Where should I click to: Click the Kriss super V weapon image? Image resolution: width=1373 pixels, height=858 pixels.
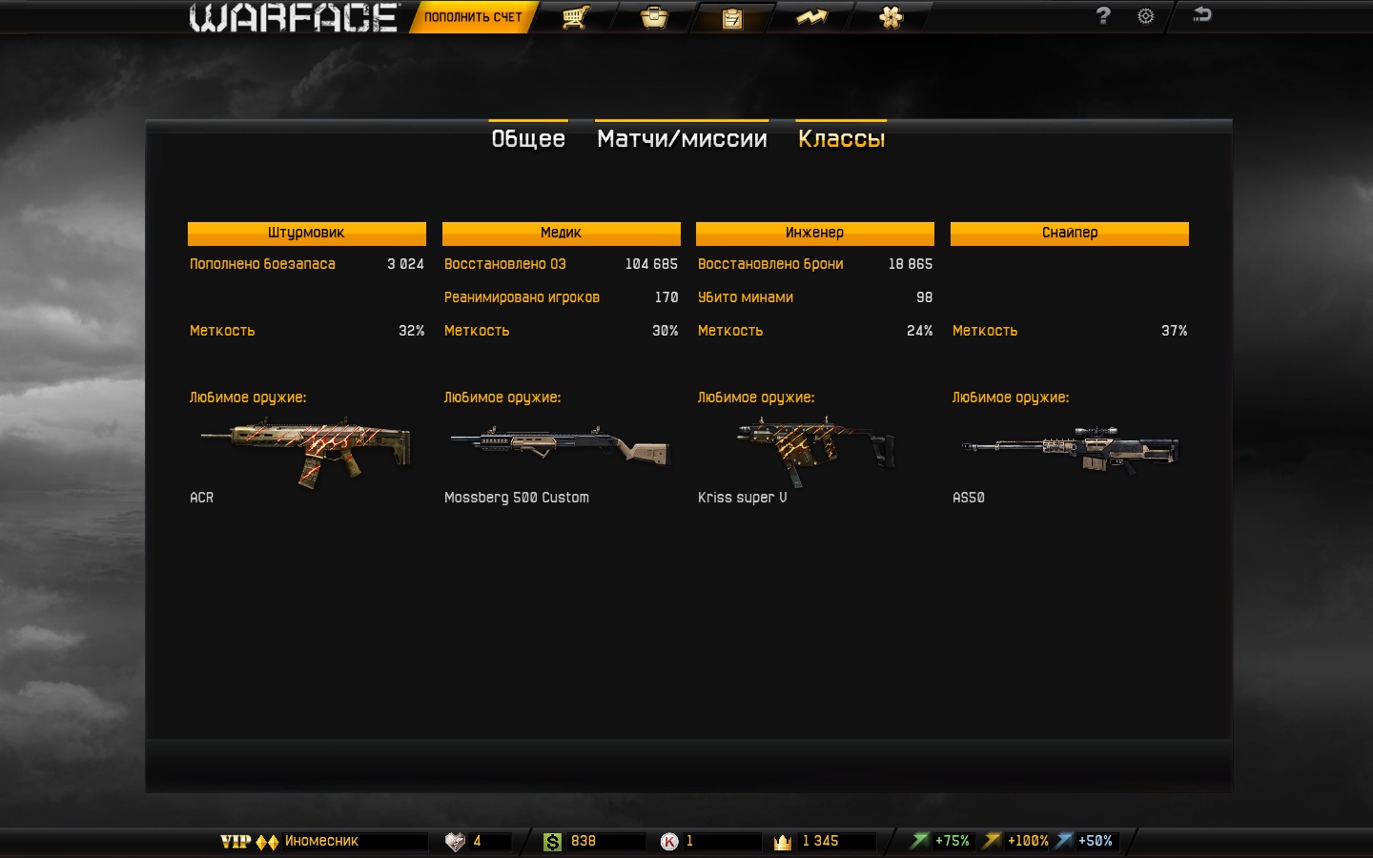815,451
